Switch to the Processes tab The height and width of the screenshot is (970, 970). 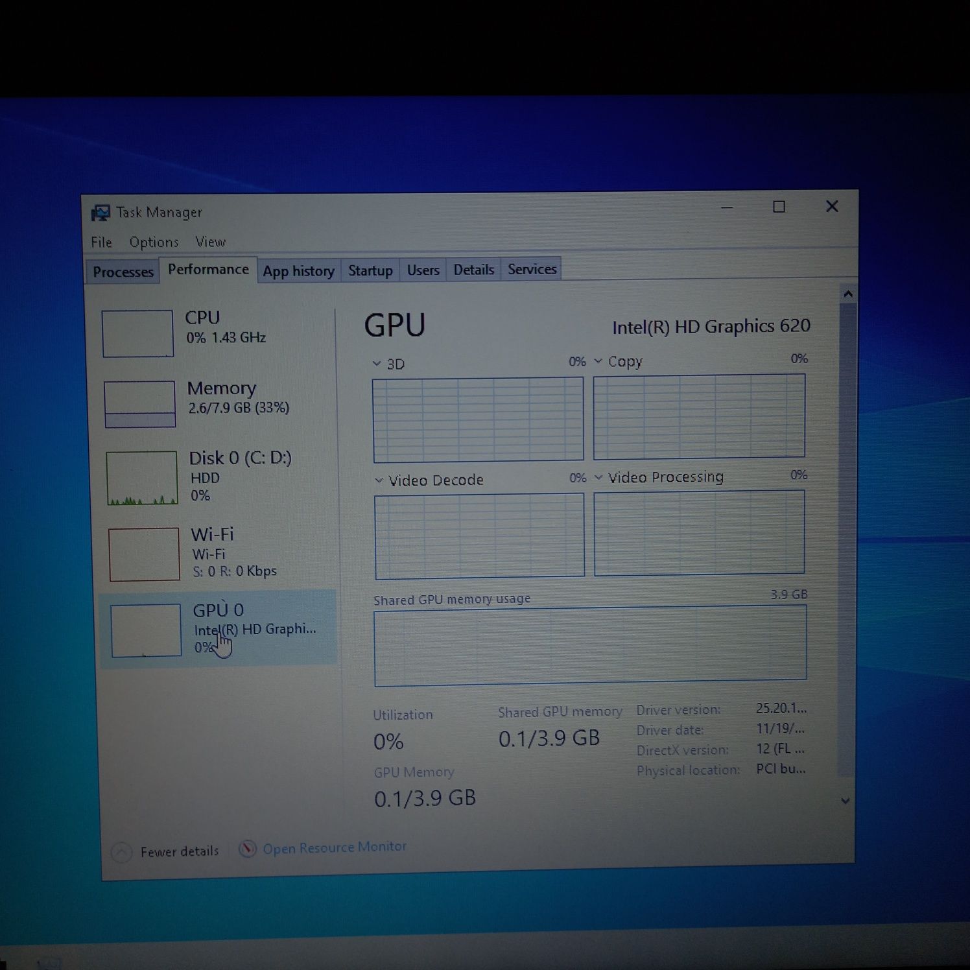[123, 272]
